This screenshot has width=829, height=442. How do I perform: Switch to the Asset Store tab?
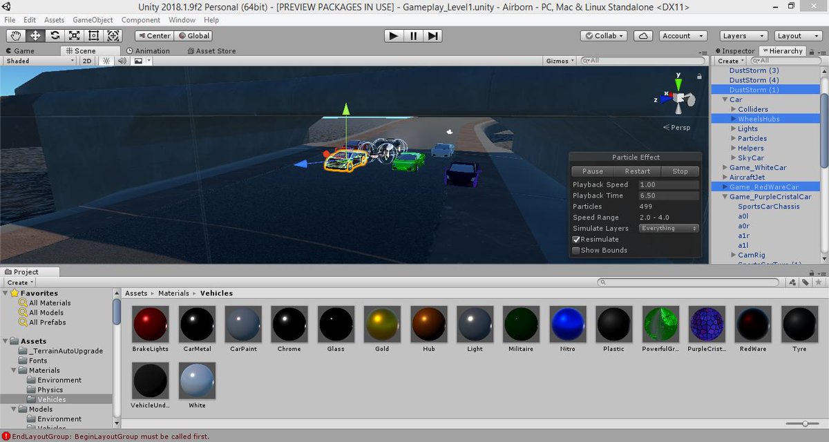pos(211,51)
